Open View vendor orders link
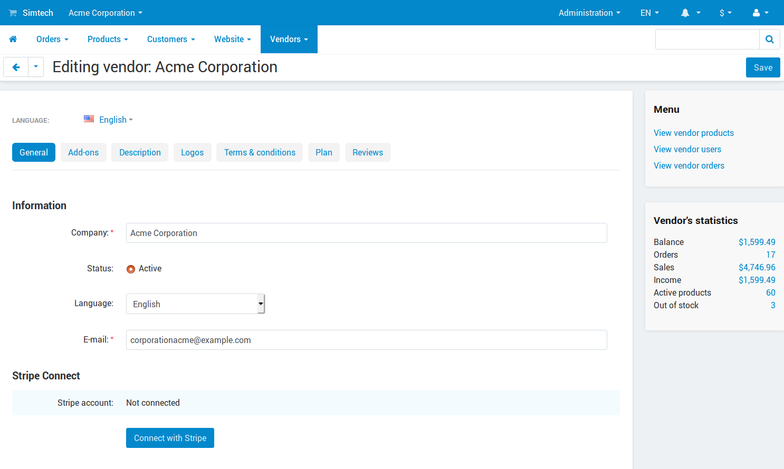 [x=689, y=165]
